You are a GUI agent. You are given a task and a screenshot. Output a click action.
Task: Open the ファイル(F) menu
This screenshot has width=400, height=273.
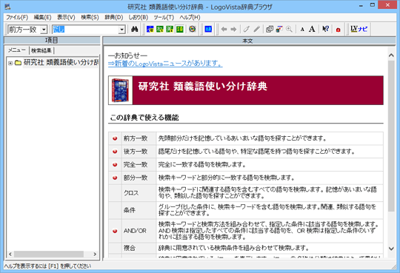click(x=17, y=17)
